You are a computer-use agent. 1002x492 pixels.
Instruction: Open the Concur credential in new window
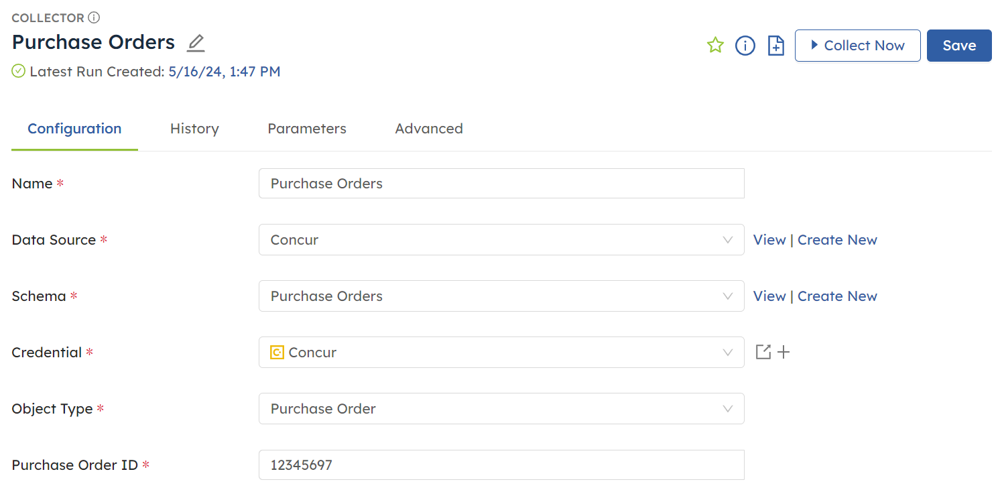tap(763, 352)
